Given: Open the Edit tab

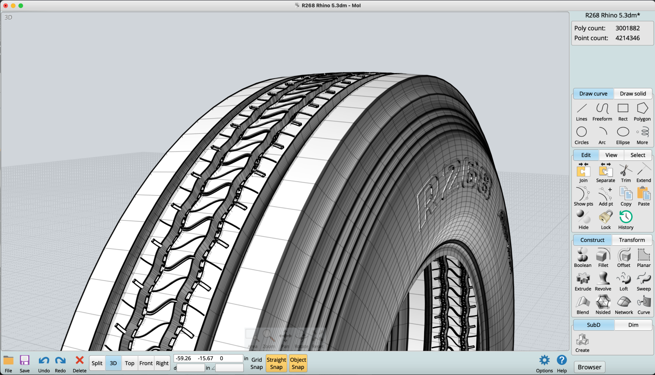Looking at the screenshot, I should (586, 155).
